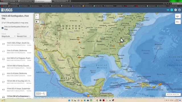Viewport: 182px width, 102px height.
Task: Switch to the Yellowstone Seismogram browser tab
Action: 26,1
